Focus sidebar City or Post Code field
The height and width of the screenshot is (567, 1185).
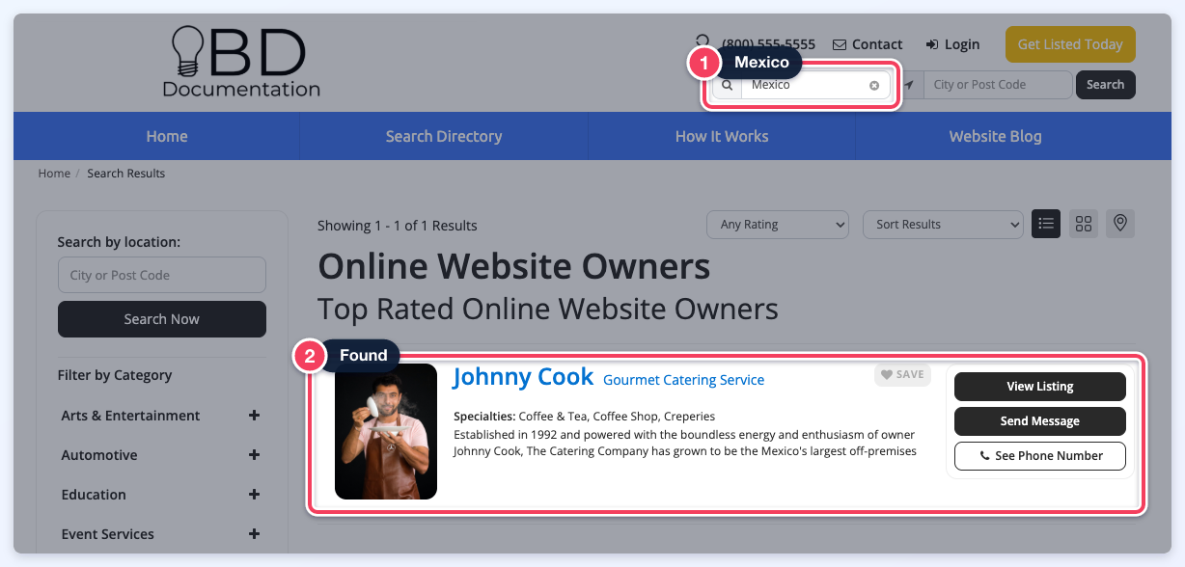tap(162, 275)
